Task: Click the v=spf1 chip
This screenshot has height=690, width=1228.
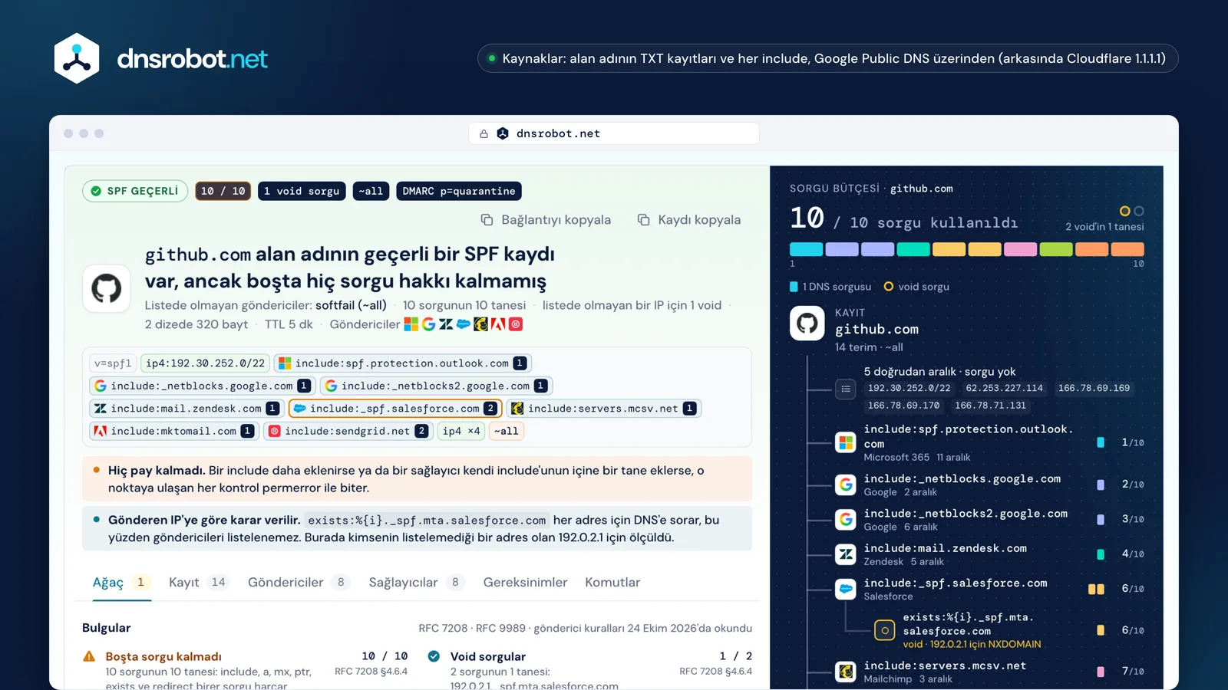Action: (x=113, y=363)
